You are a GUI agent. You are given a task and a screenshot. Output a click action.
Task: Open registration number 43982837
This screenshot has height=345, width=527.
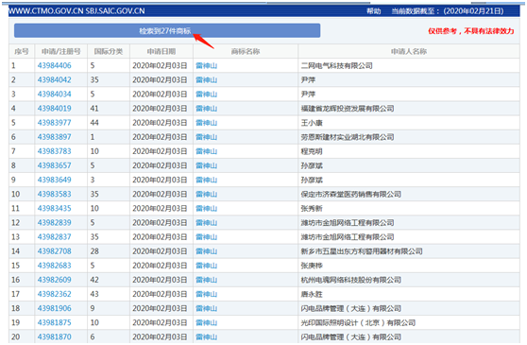55,237
